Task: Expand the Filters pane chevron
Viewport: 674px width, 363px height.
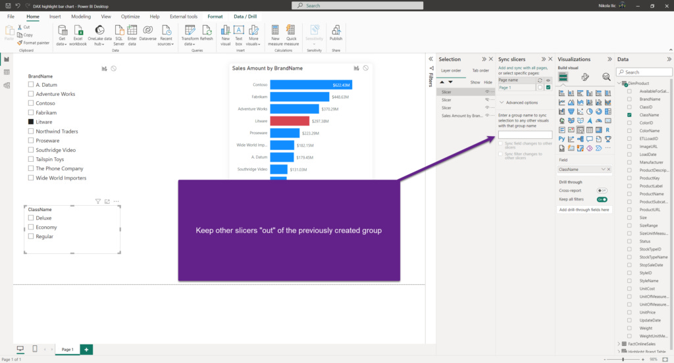Action: tap(430, 59)
